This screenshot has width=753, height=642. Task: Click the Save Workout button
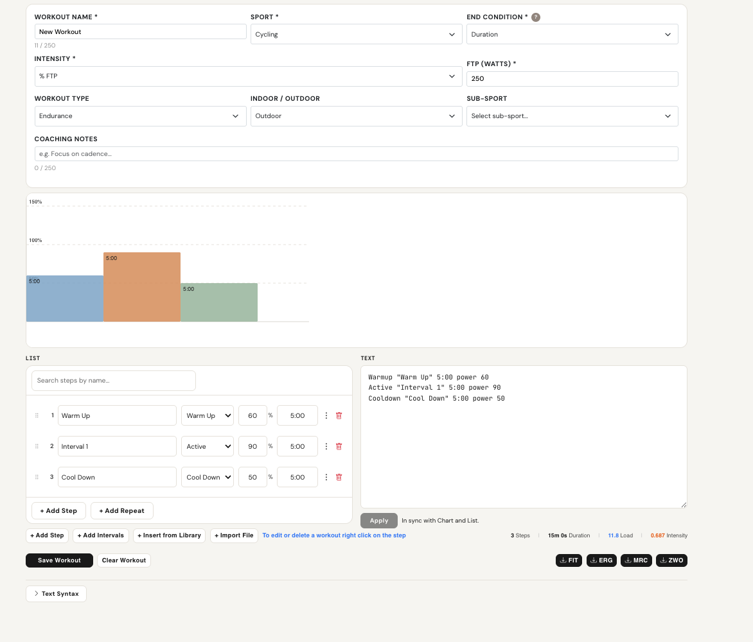[60, 560]
